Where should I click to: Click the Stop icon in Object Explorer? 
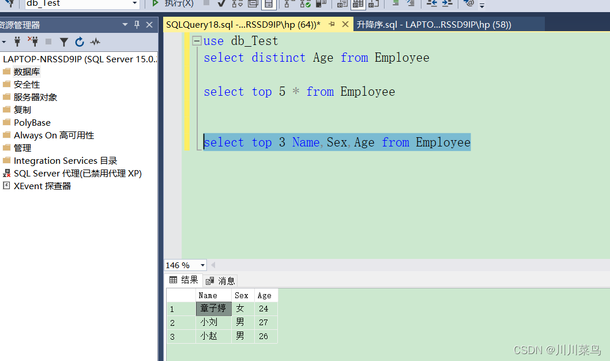pyautogui.click(x=48, y=42)
